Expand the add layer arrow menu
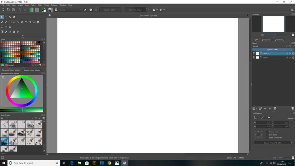Screen dimensions: 295x166 click(257, 108)
